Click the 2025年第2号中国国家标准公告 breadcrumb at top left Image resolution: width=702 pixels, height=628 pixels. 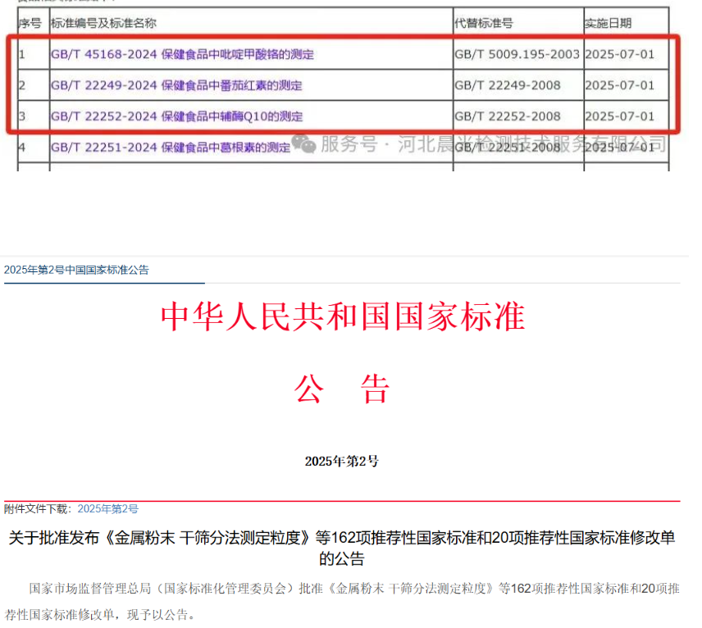(x=76, y=270)
